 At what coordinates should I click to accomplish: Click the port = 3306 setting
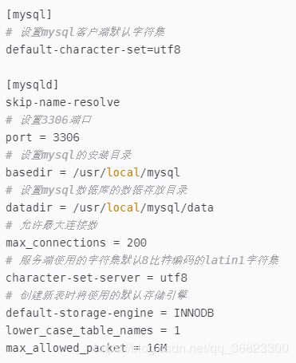pos(42,137)
